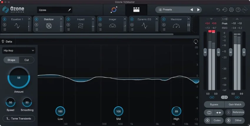
Task: Click the High band knob at 89
Action: [x=176, y=111]
